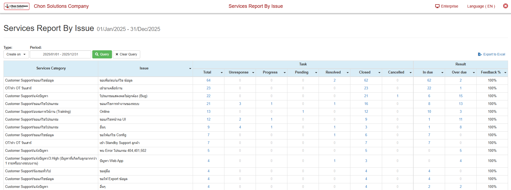Open the Language (EN) menu

(481, 6)
